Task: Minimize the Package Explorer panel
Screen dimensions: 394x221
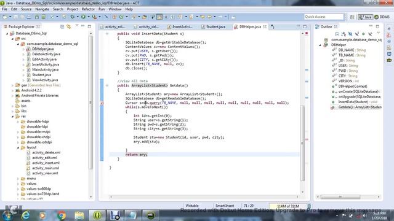Action: (x=83, y=26)
